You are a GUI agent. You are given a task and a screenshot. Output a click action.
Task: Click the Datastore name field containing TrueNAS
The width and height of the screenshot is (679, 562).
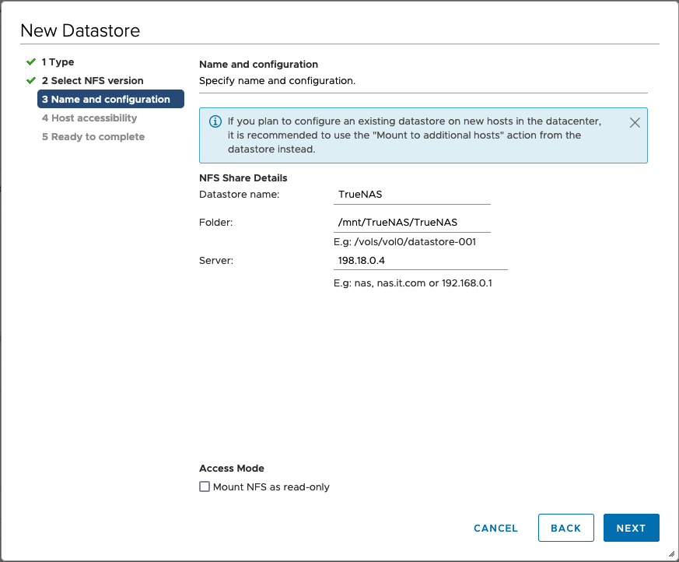click(x=411, y=195)
